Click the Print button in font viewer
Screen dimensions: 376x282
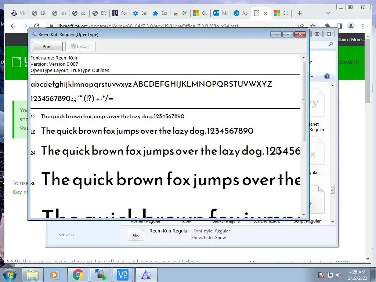[x=47, y=47]
